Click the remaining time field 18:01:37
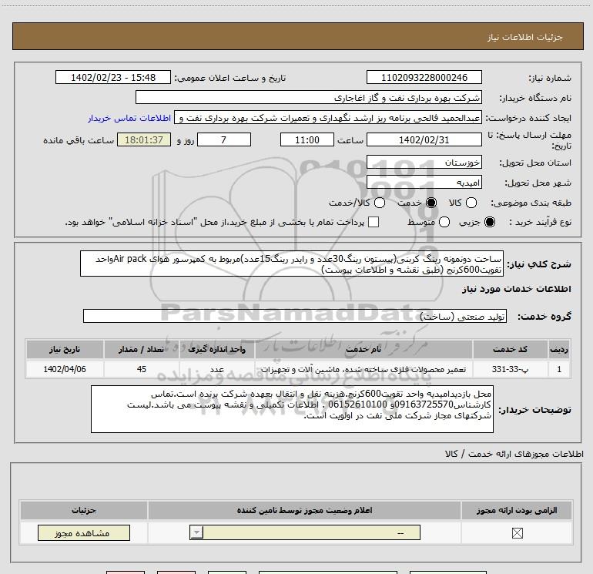The width and height of the screenshot is (593, 574). tap(144, 140)
